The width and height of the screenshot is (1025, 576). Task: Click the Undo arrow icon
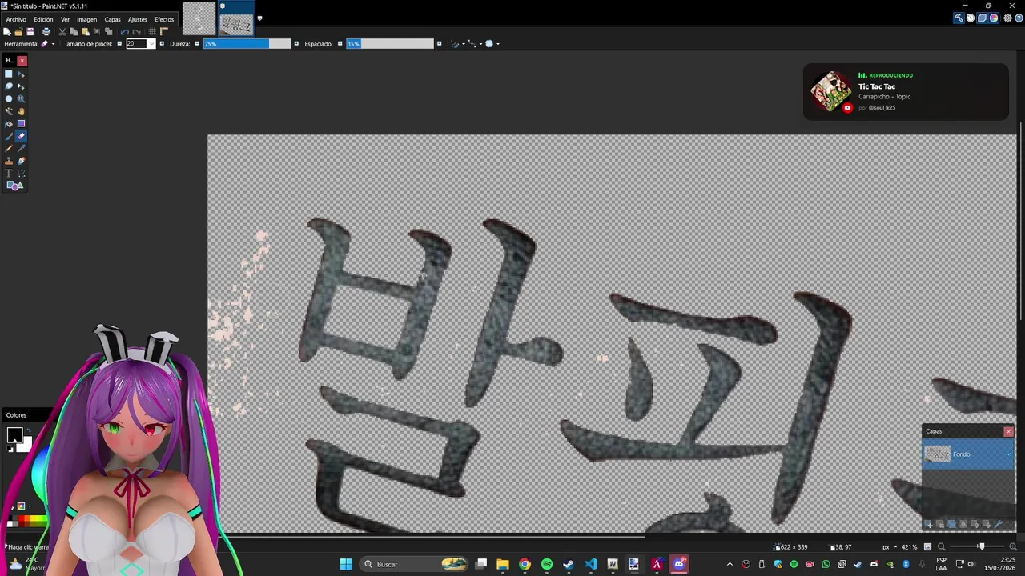coord(124,32)
